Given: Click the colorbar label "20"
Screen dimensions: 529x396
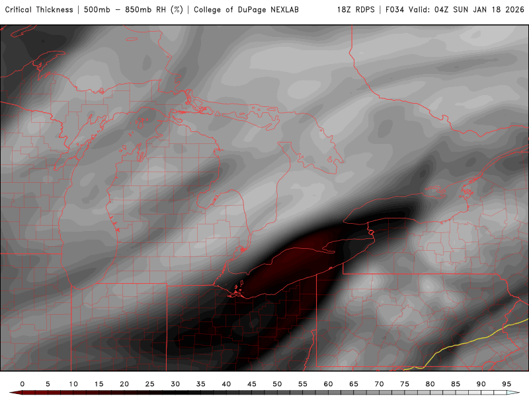Looking at the screenshot, I should coord(124,384).
